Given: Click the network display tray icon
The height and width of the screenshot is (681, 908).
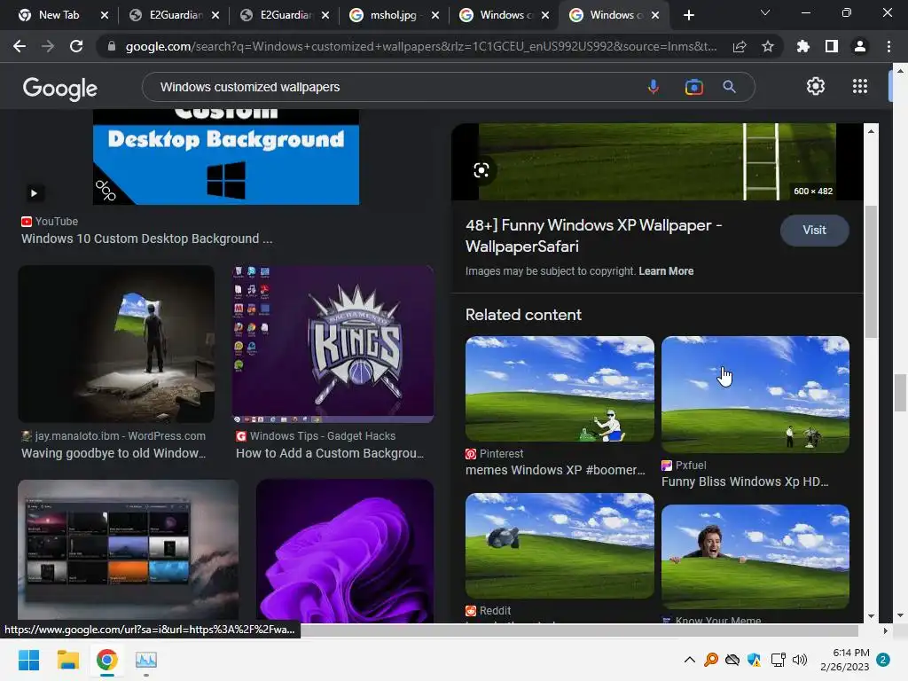Looking at the screenshot, I should pyautogui.click(x=778, y=660).
